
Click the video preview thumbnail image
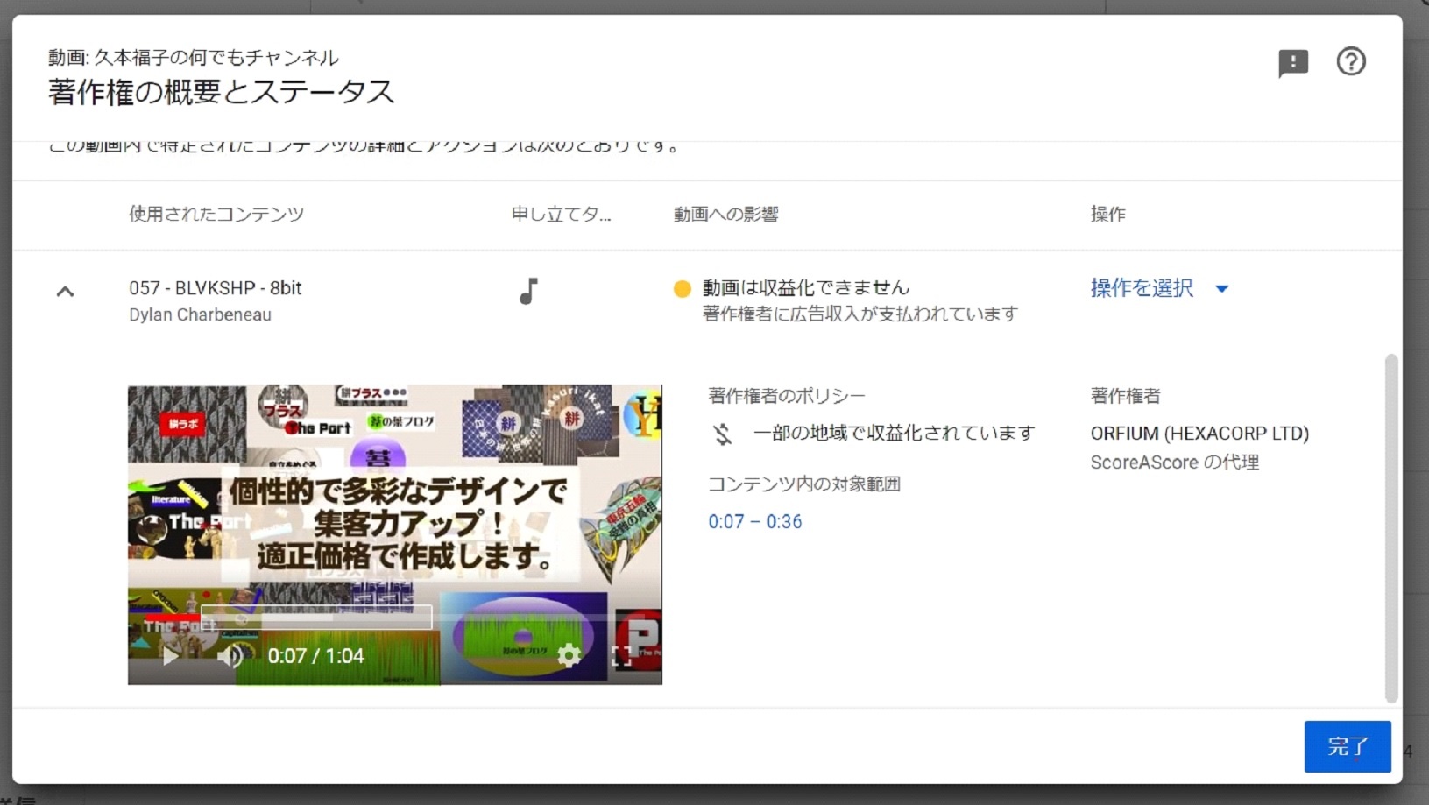click(394, 508)
